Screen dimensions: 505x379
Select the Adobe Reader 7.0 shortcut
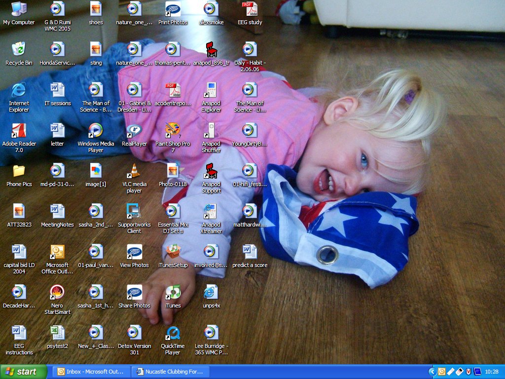click(19, 130)
